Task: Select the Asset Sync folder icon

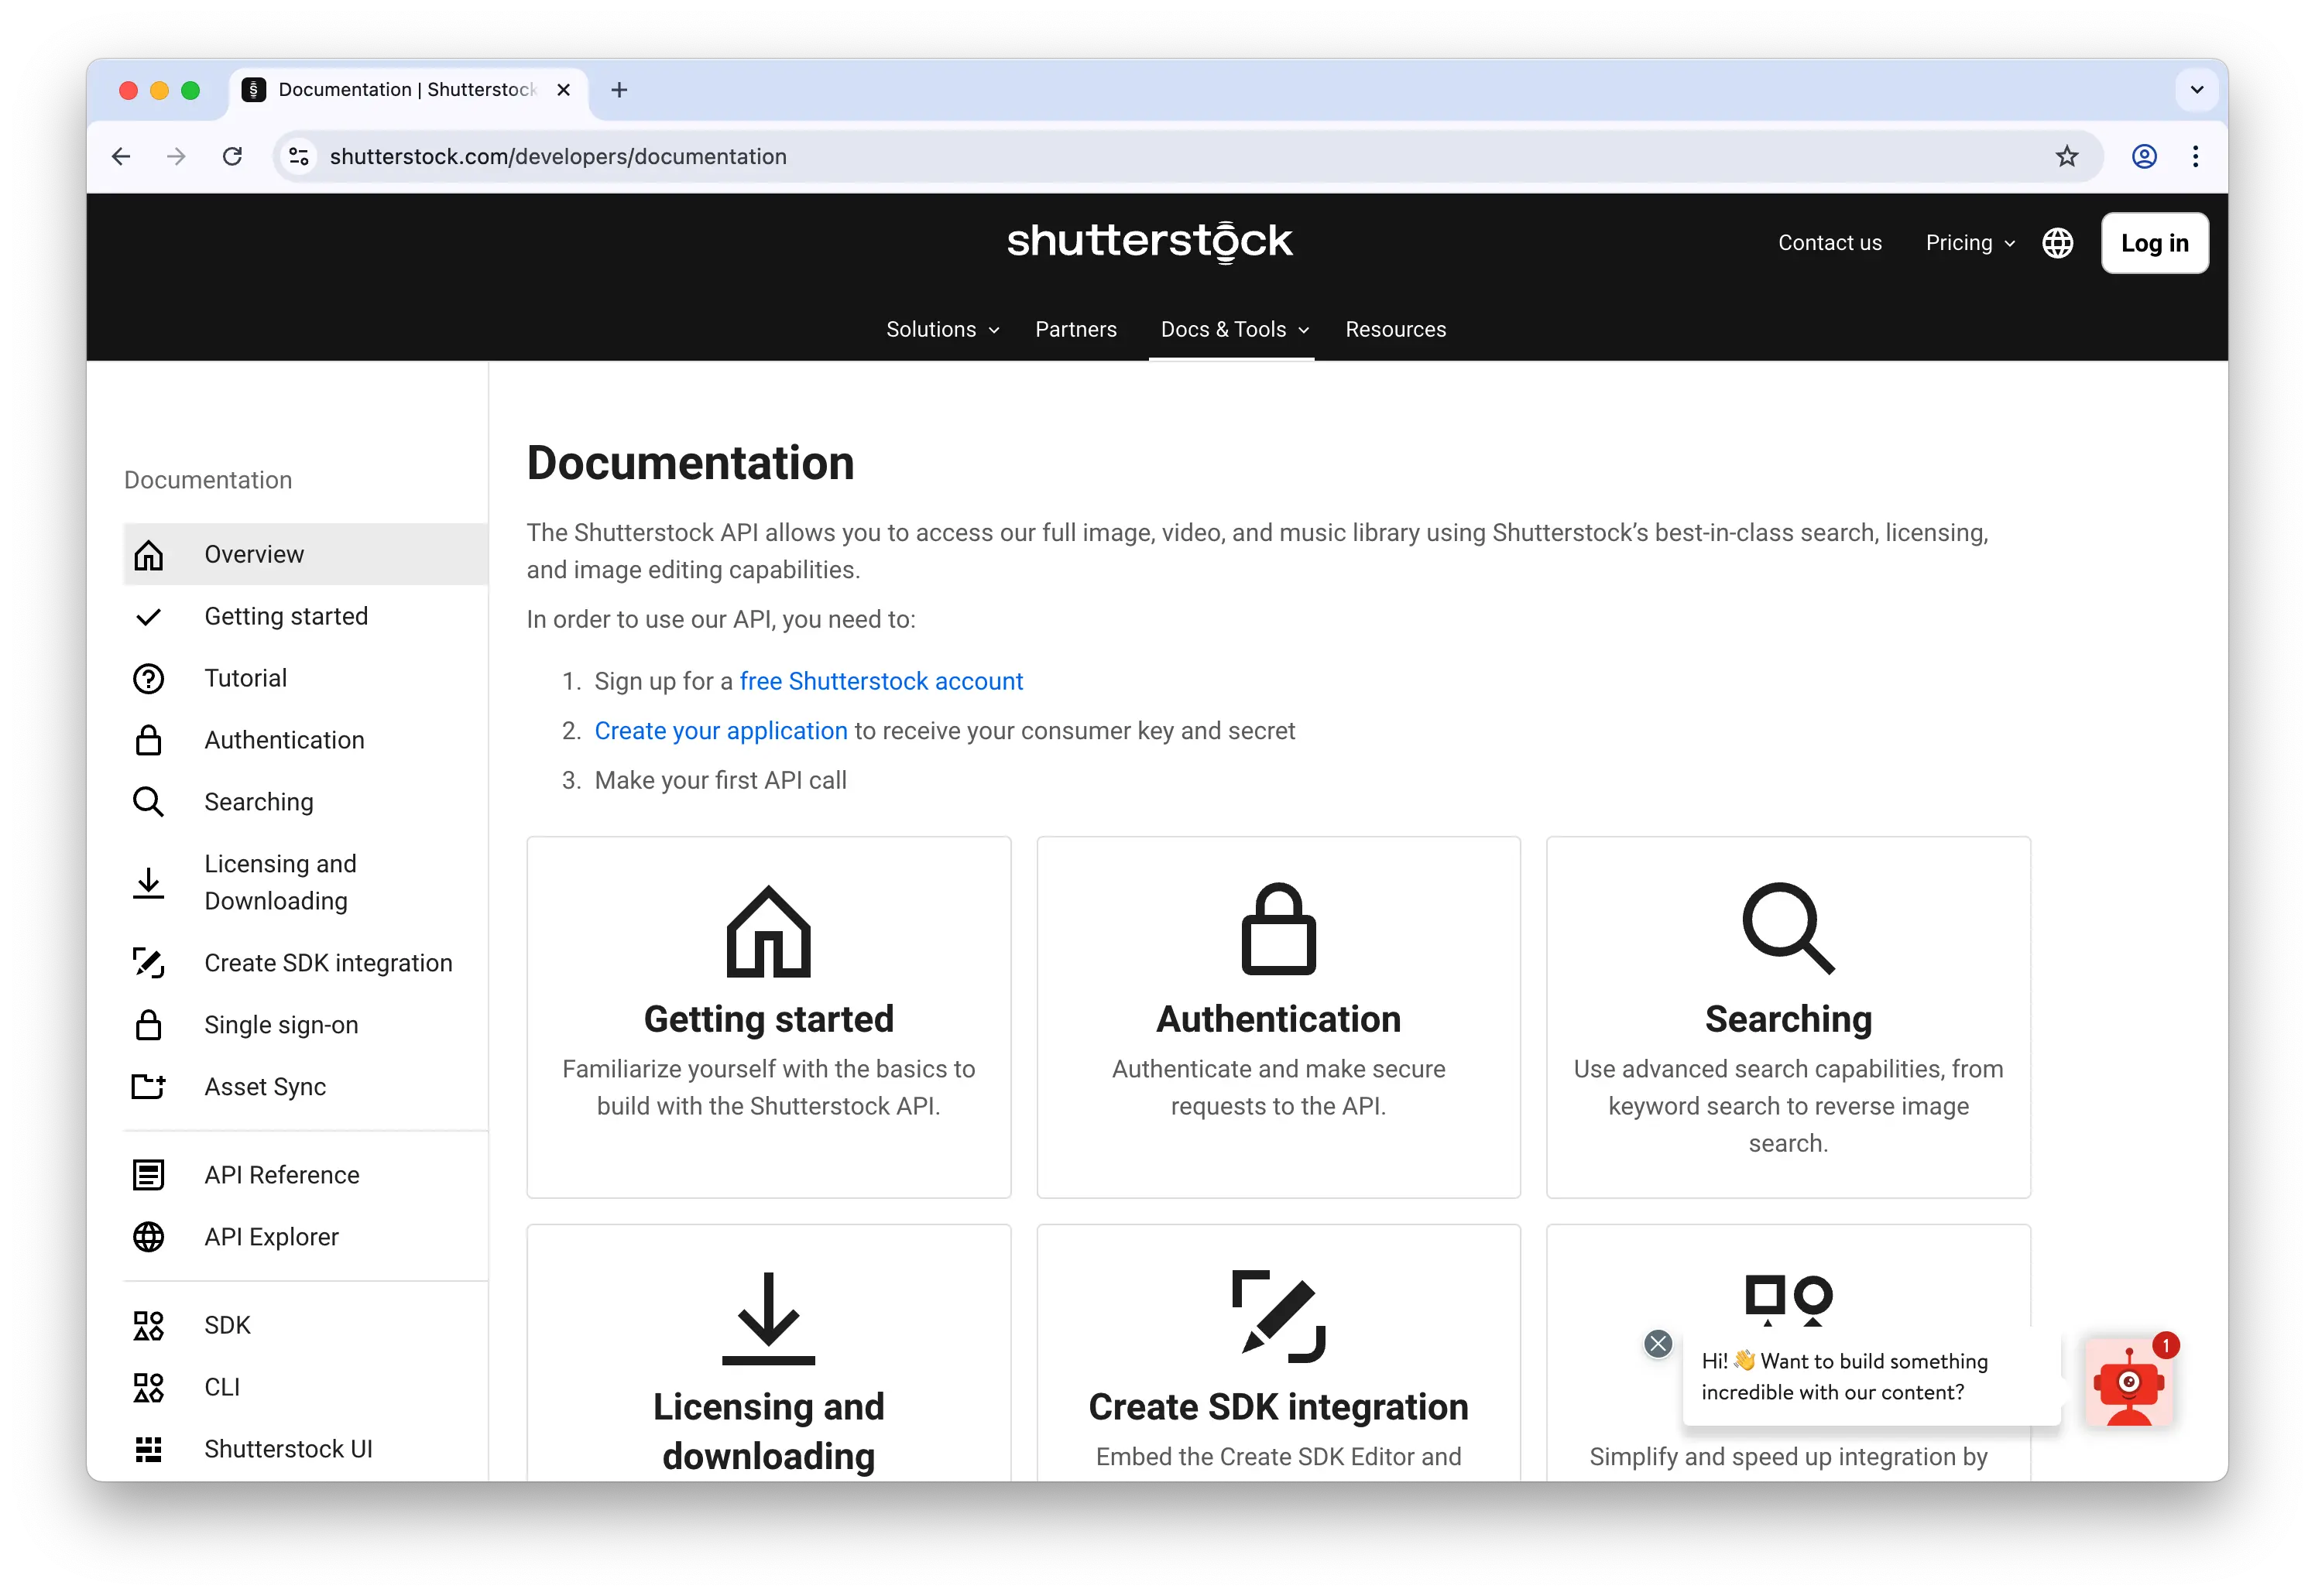Action: pos(148,1087)
